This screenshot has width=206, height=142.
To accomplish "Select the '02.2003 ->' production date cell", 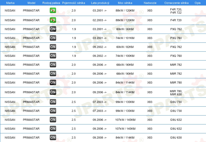I will pos(100,20).
